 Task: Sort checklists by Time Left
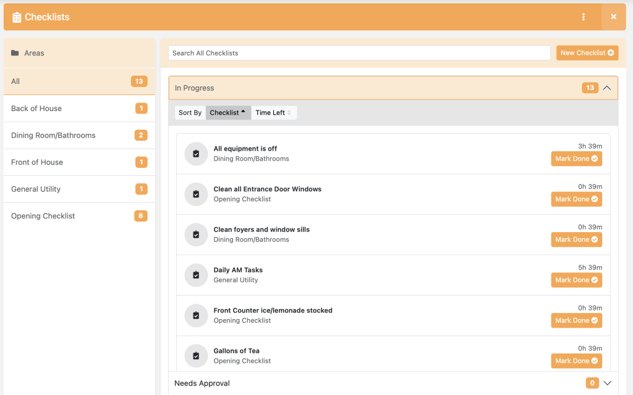tap(274, 113)
